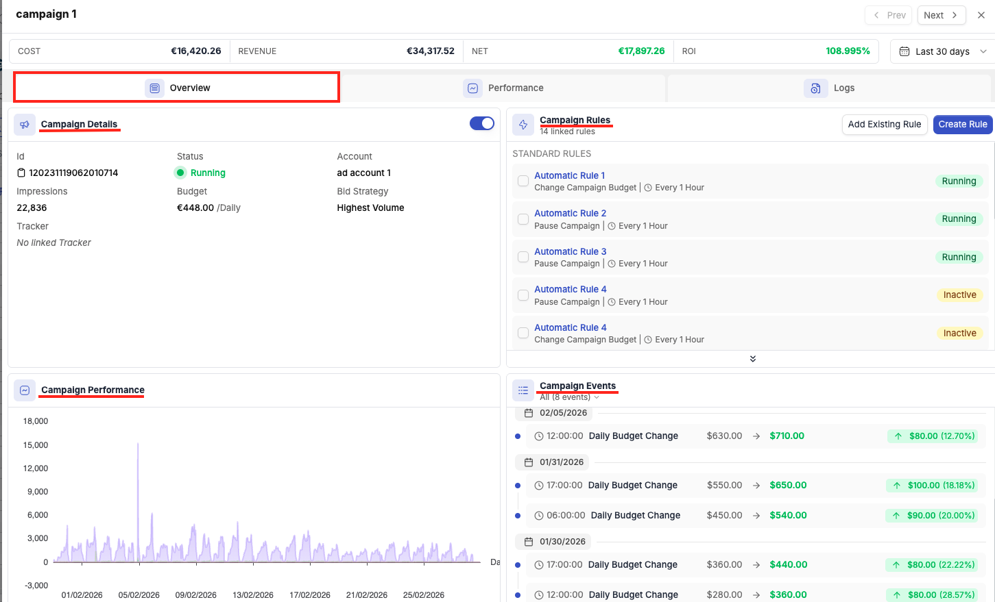Click calendar icon next to 02/05/2026 event date
The image size is (995, 602).
529,413
